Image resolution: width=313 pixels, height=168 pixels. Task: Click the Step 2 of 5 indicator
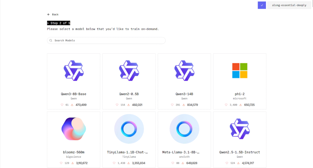(x=58, y=23)
